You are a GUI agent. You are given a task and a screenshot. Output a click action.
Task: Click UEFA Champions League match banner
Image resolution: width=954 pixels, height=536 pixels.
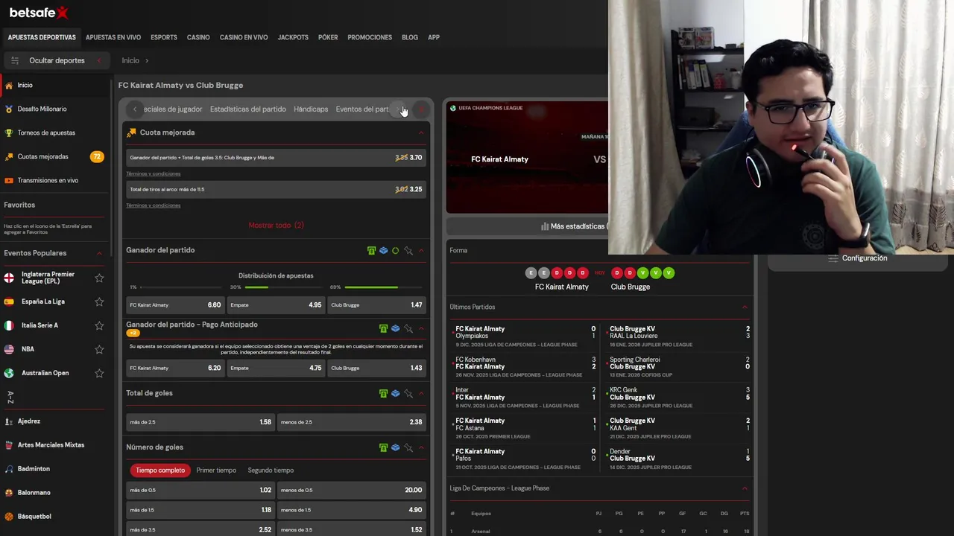(527, 157)
